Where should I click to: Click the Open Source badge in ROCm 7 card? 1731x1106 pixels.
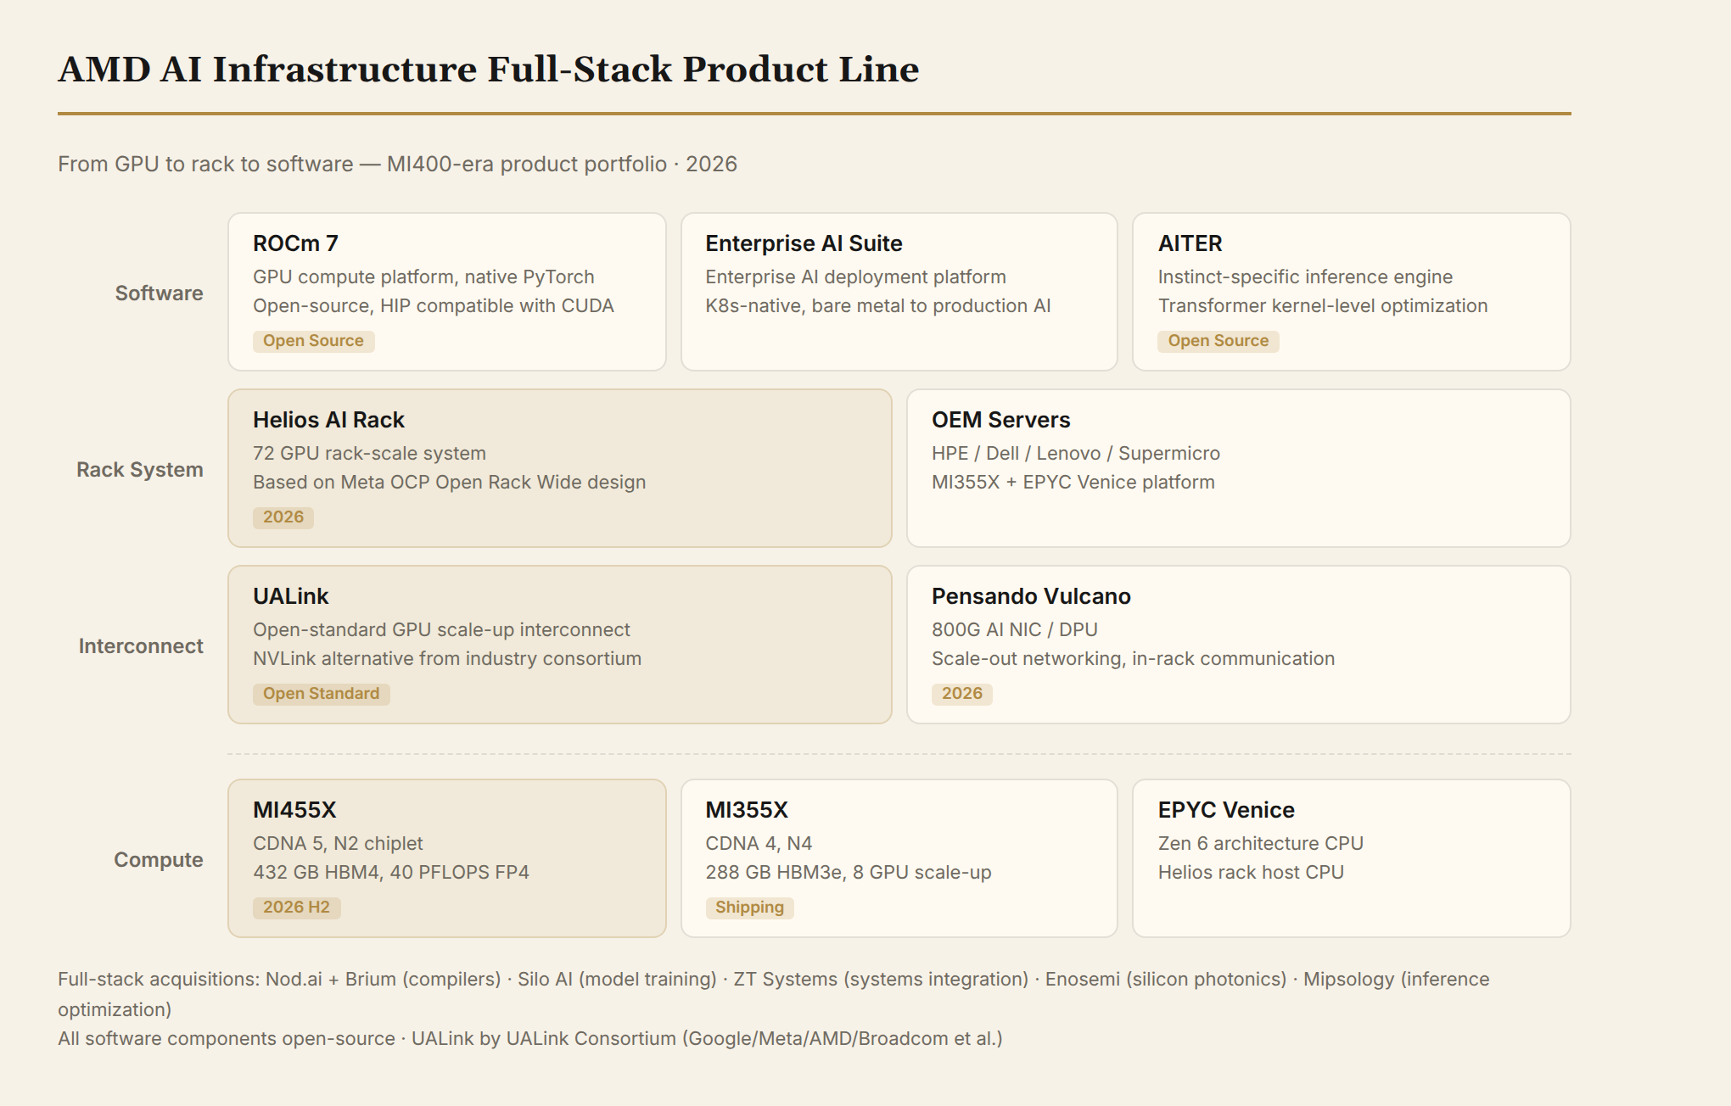pos(313,340)
